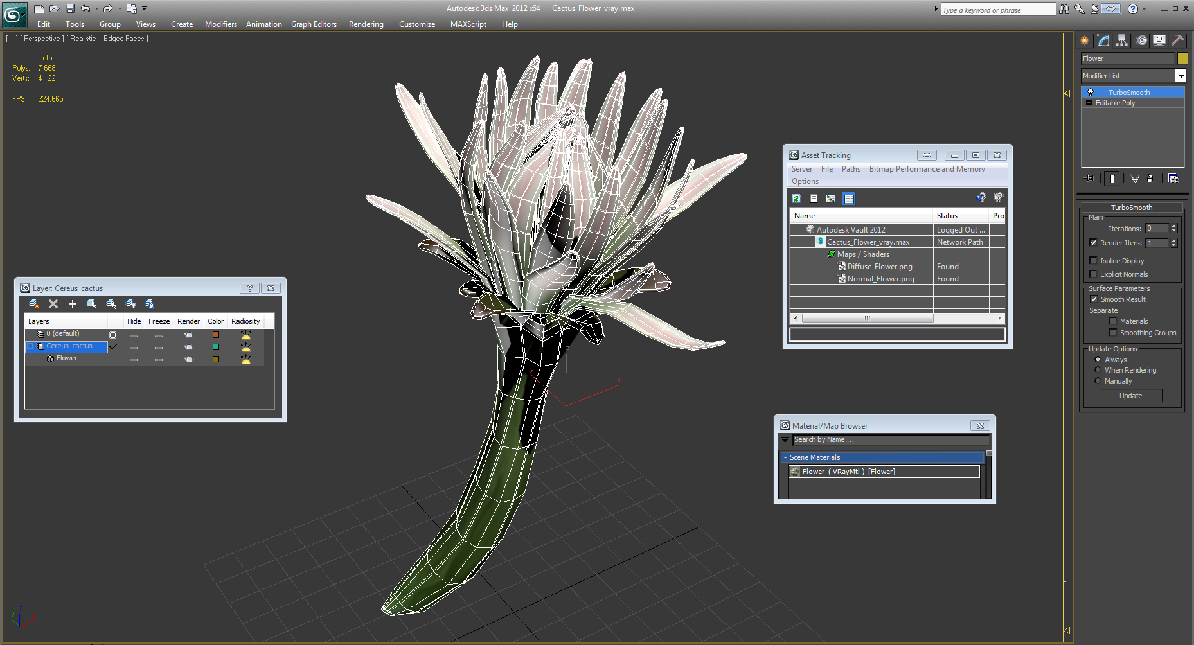The image size is (1194, 645).
Task: Switch Asset Tracking to Tree View
Action: pyautogui.click(x=831, y=199)
